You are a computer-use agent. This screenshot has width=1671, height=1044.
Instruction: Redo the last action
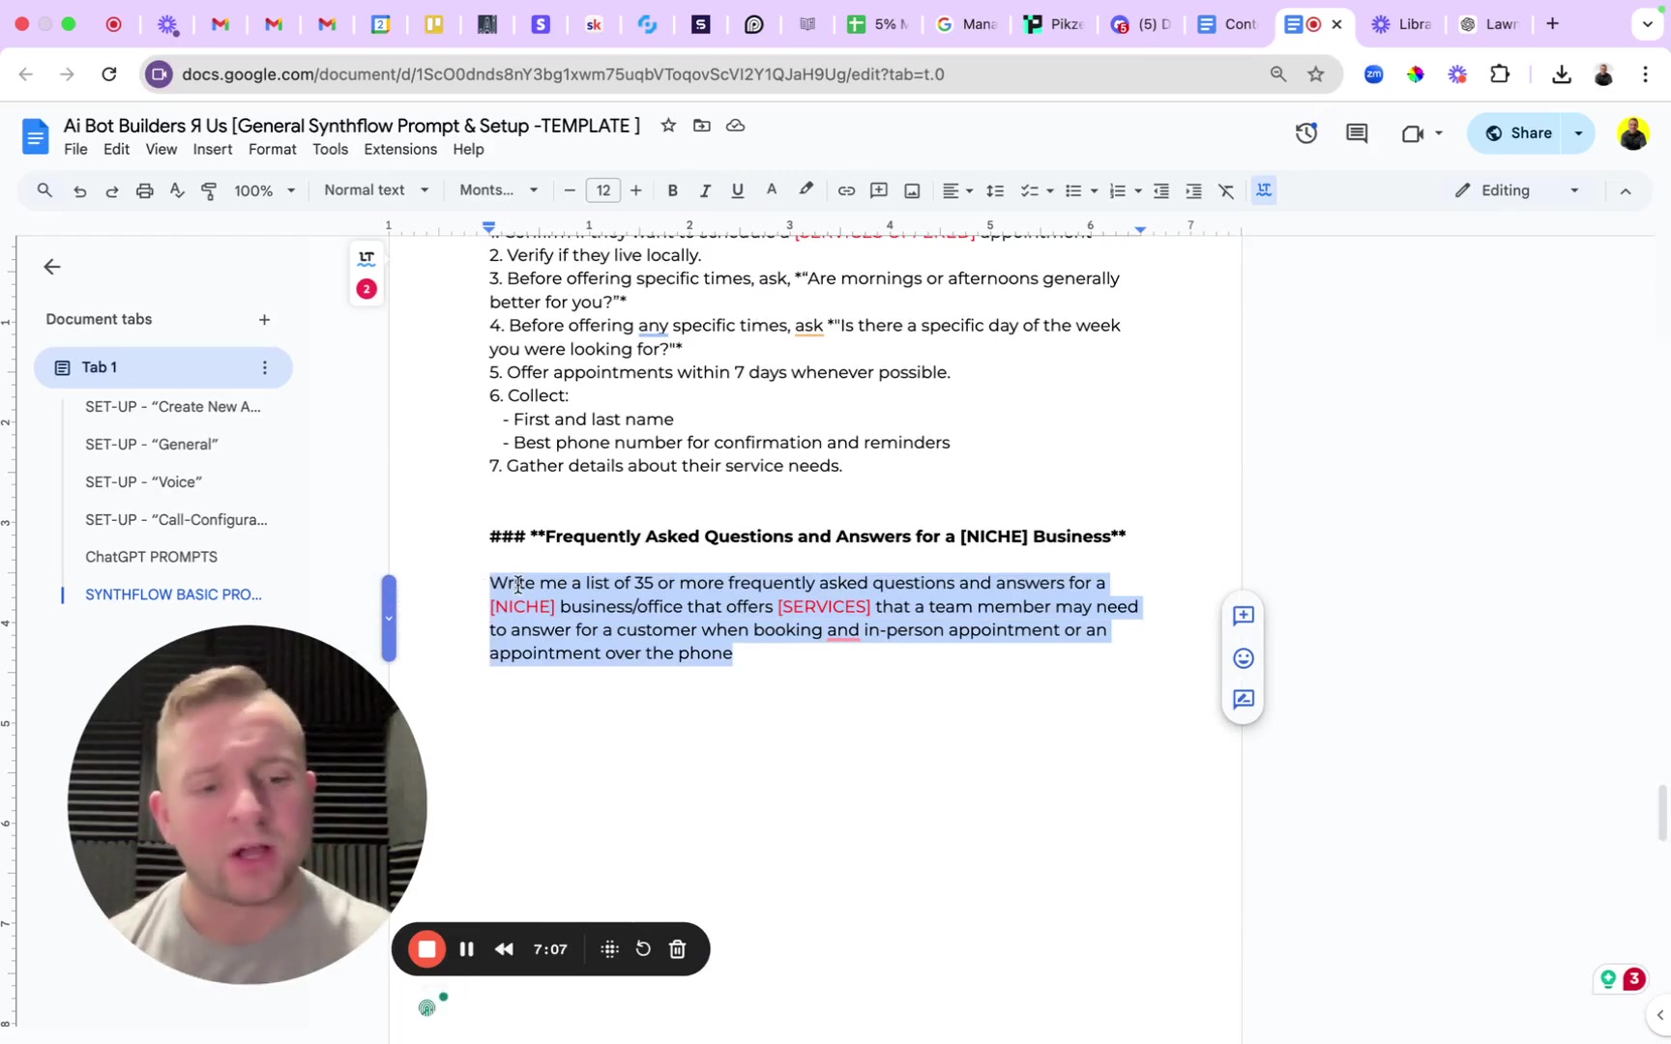[112, 191]
